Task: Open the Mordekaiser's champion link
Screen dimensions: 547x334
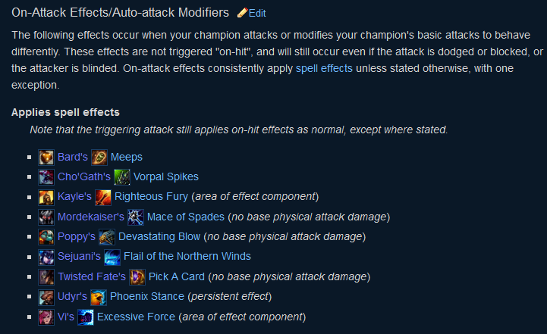Action: click(x=91, y=217)
